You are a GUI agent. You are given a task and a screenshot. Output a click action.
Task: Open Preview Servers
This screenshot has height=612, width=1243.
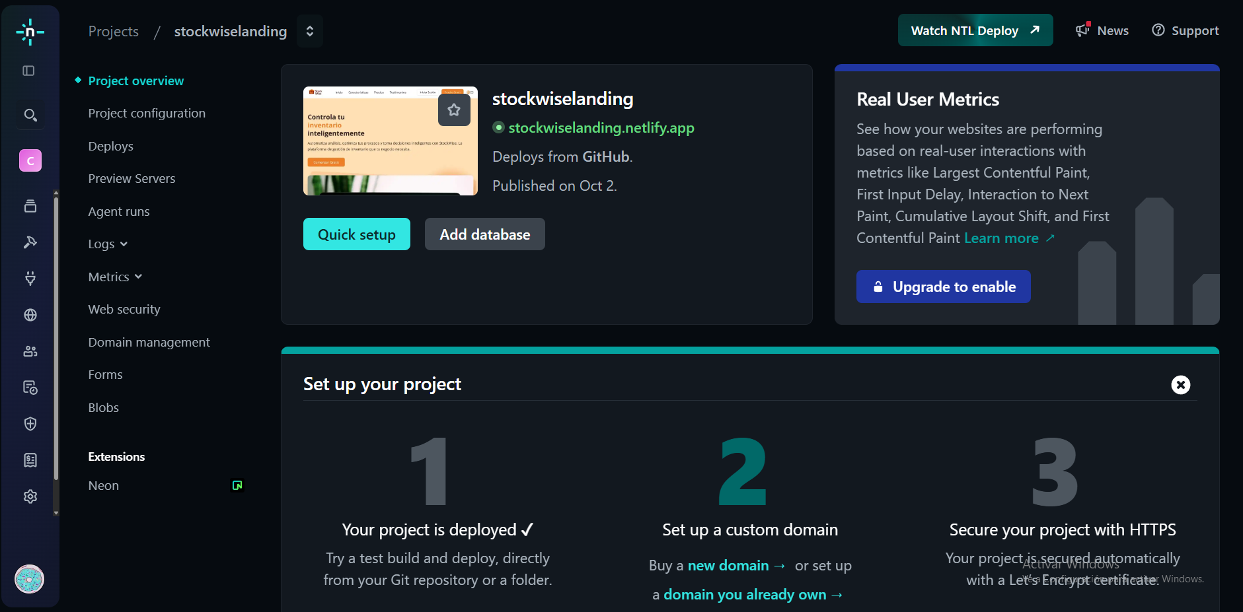[132, 179]
